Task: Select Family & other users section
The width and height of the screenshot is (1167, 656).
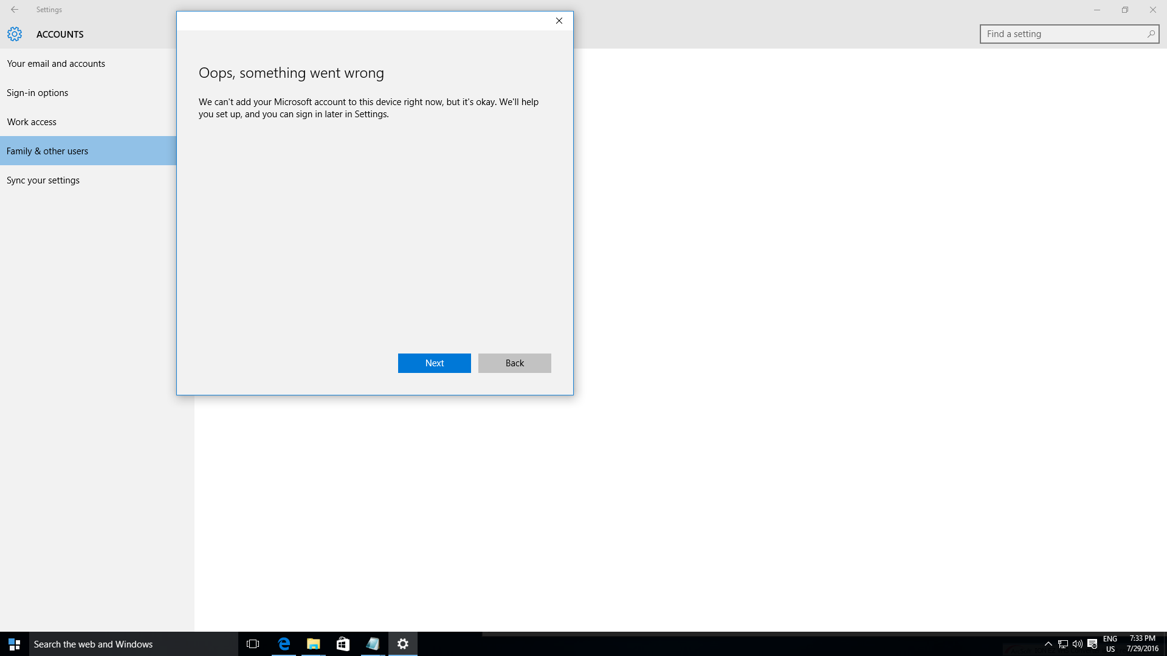Action: (x=88, y=151)
